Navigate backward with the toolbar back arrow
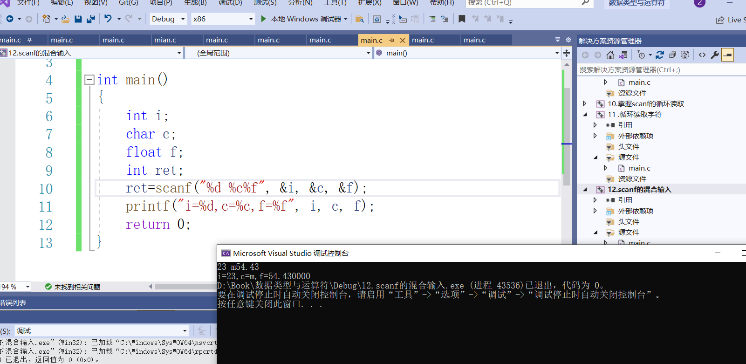 point(10,19)
